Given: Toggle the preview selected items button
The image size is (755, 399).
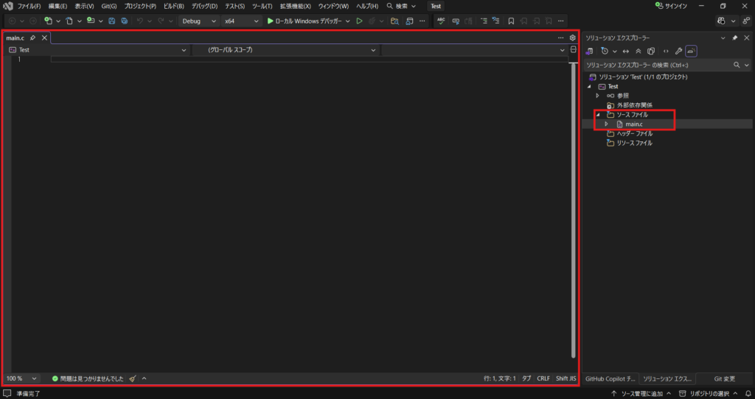Looking at the screenshot, I should 692,51.
